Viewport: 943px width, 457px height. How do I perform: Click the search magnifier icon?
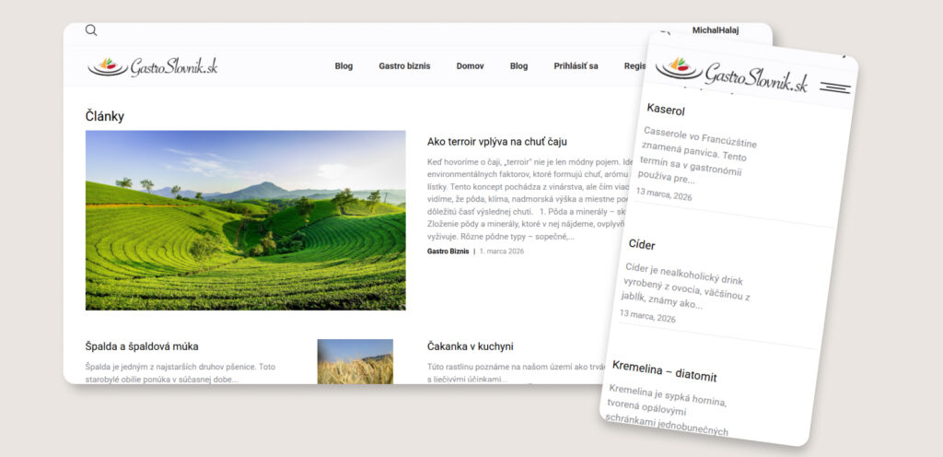click(91, 29)
